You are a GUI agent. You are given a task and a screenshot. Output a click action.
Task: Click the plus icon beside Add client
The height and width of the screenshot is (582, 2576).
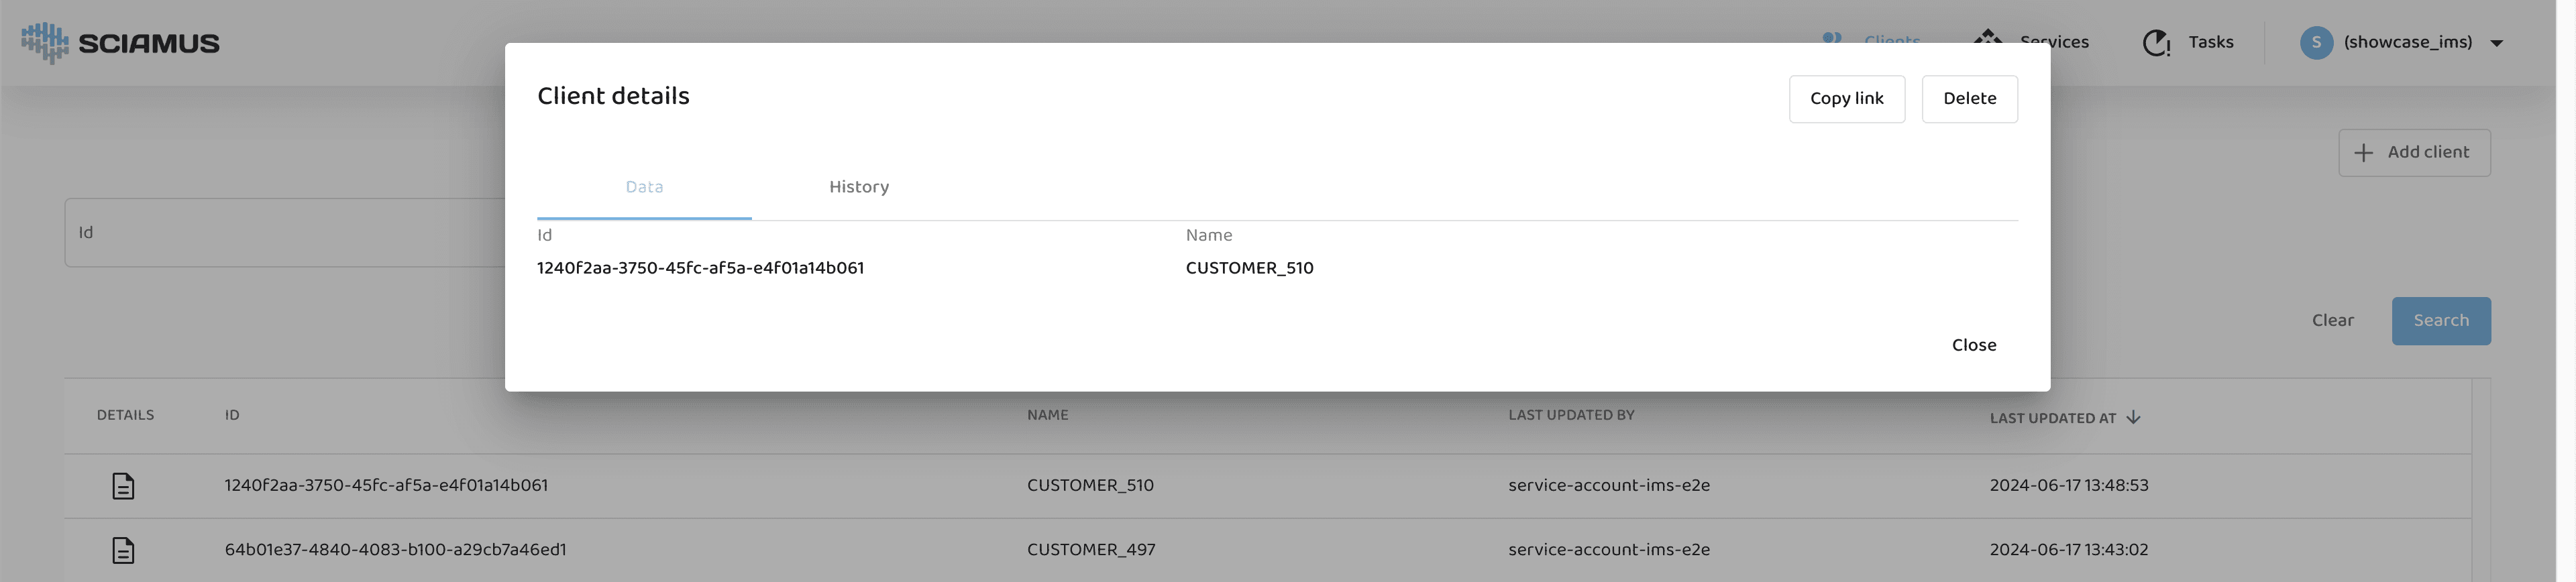pos(2363,153)
